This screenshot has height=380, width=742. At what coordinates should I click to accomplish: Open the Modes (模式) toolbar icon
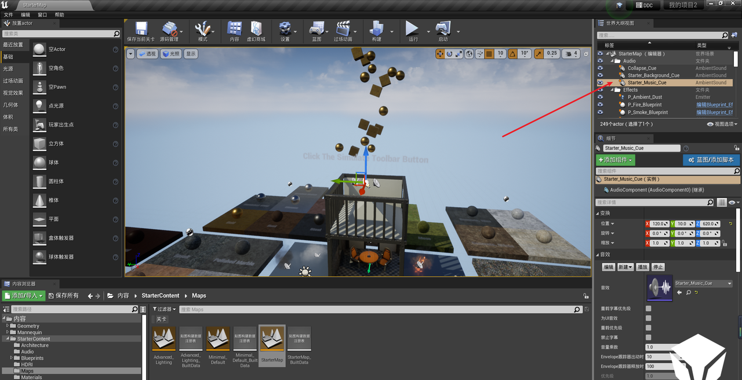(203, 30)
